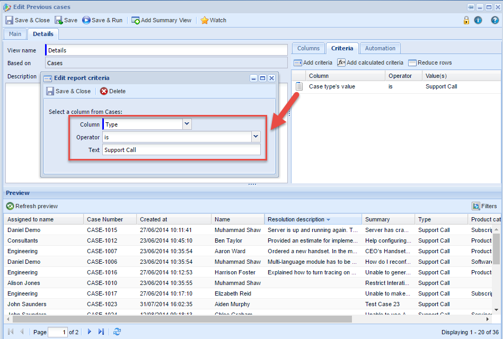This screenshot has width=503, height=339.
Task: Select the Details tab
Action: [43, 34]
